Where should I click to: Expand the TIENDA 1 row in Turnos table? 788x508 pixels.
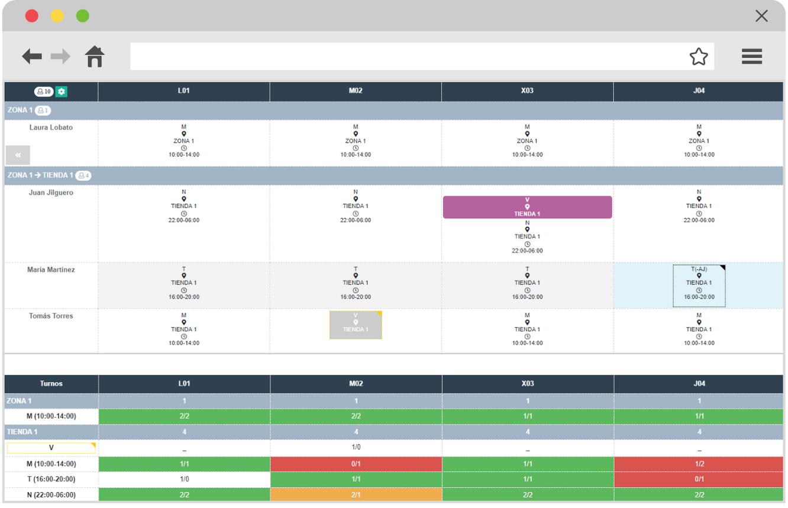tap(22, 432)
